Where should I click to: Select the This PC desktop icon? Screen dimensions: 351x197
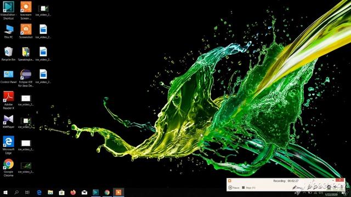coord(9,31)
